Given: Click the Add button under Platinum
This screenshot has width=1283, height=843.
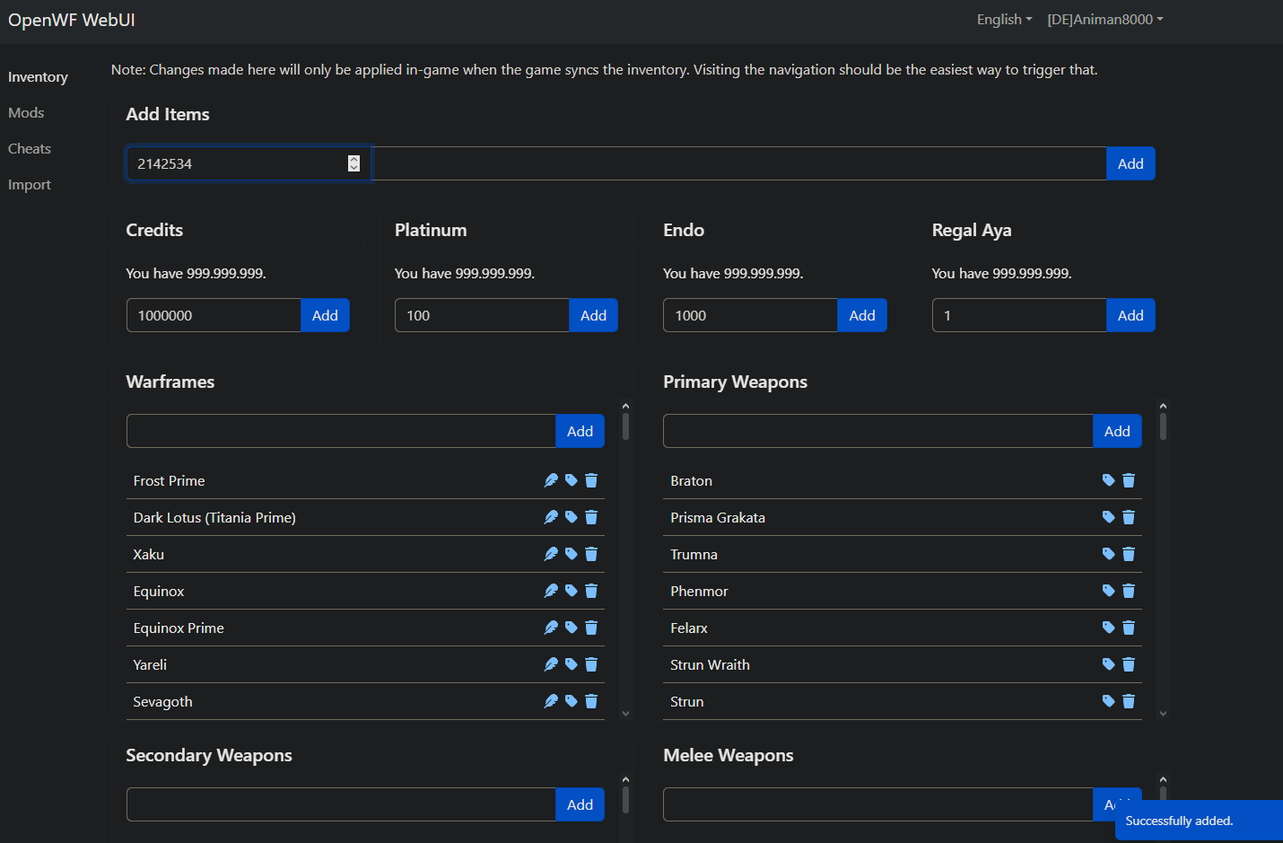Looking at the screenshot, I should (x=593, y=315).
